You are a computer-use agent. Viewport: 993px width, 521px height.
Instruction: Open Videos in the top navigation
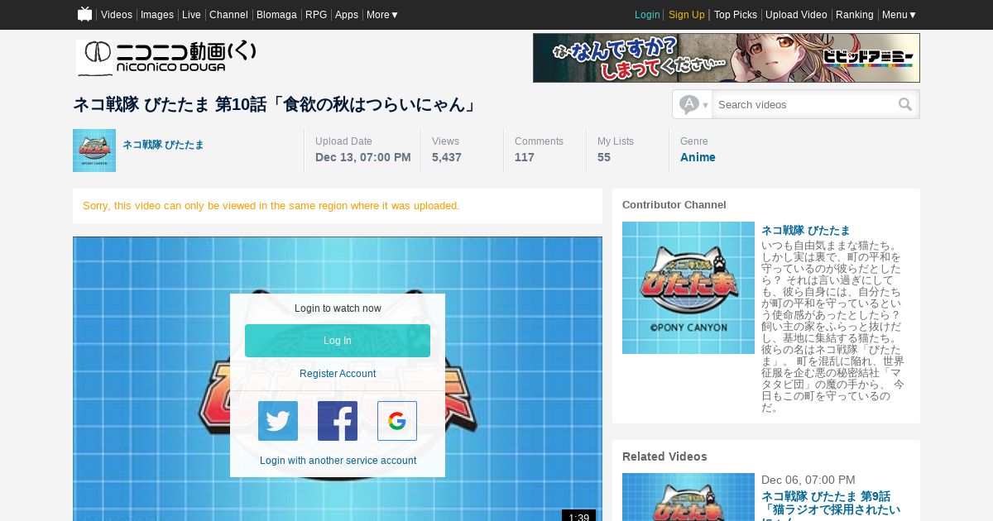(117, 15)
